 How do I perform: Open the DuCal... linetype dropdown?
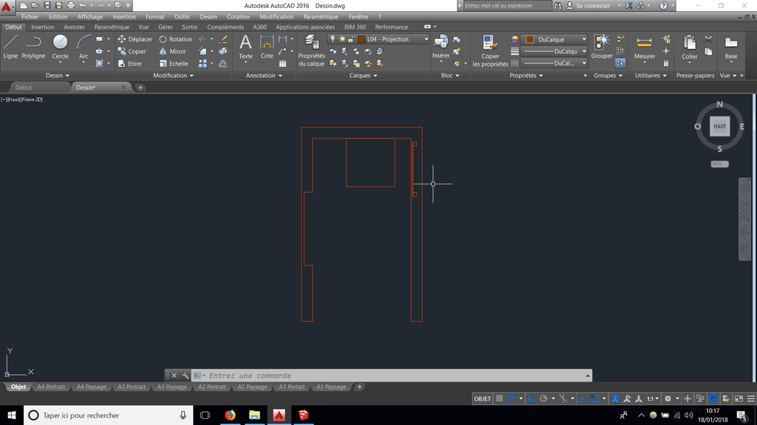584,63
